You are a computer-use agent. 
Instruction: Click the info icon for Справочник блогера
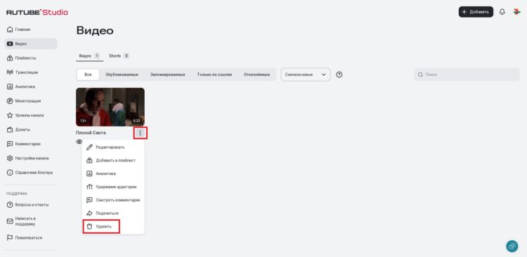pyautogui.click(x=10, y=173)
